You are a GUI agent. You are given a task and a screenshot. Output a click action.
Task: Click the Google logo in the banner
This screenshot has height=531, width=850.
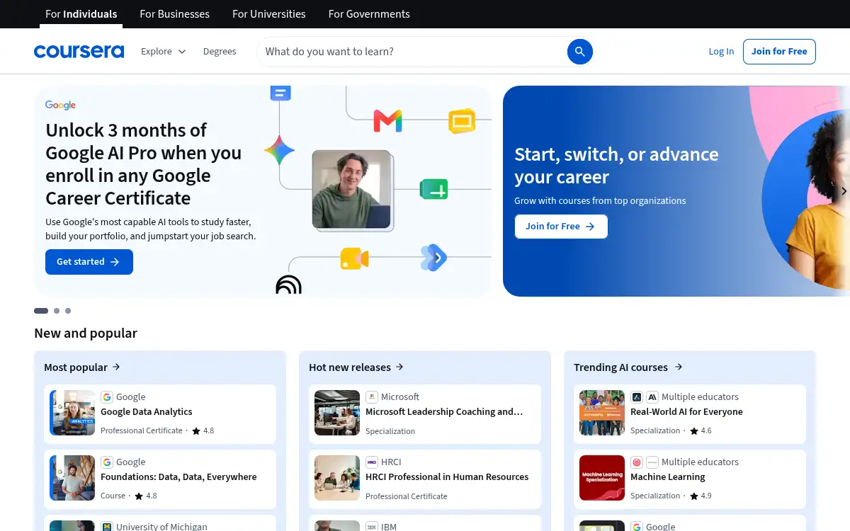(x=60, y=105)
